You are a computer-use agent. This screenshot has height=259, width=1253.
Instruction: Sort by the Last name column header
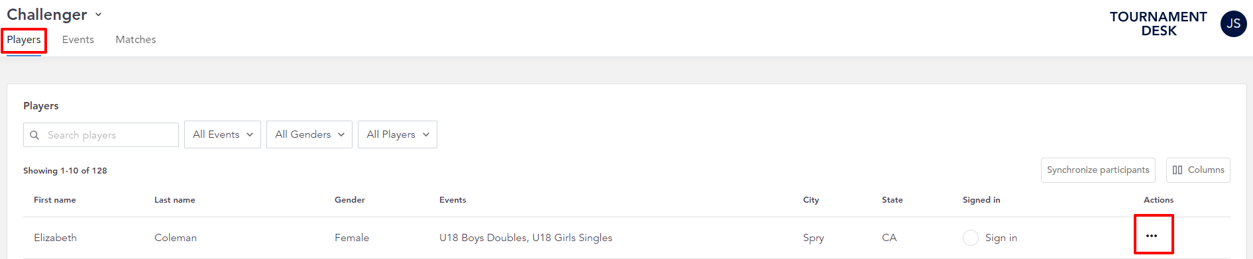coord(175,200)
